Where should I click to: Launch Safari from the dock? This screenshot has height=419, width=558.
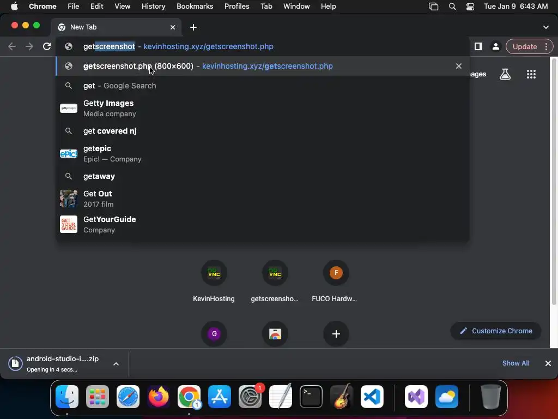click(128, 397)
